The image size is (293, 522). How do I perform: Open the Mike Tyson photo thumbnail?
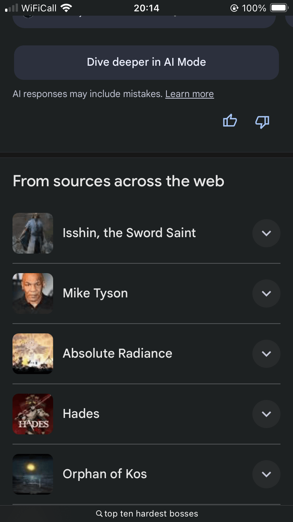pos(33,293)
